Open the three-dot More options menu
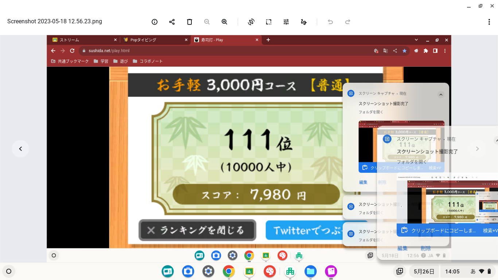 [x=489, y=22]
